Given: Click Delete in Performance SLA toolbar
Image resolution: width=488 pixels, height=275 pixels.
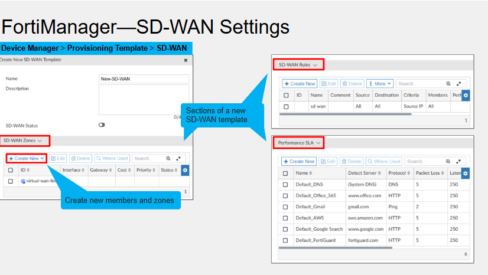Looking at the screenshot, I should (352, 162).
